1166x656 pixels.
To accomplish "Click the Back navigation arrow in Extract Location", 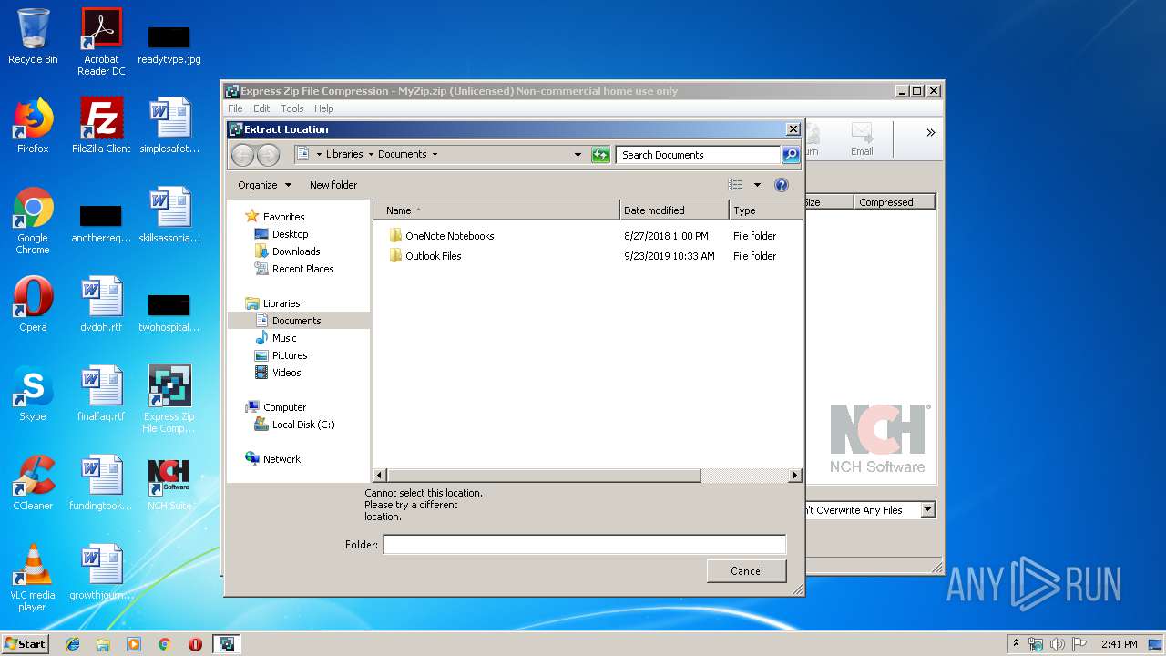I will (242, 155).
